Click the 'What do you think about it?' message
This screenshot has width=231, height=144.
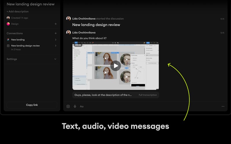tap(89, 38)
